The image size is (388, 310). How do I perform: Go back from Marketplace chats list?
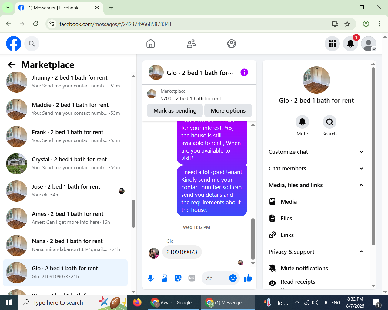(x=12, y=65)
